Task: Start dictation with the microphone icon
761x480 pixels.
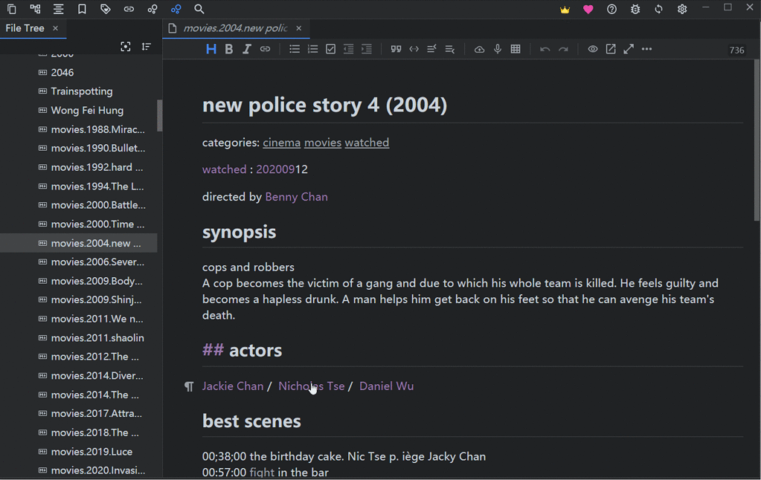Action: 497,49
